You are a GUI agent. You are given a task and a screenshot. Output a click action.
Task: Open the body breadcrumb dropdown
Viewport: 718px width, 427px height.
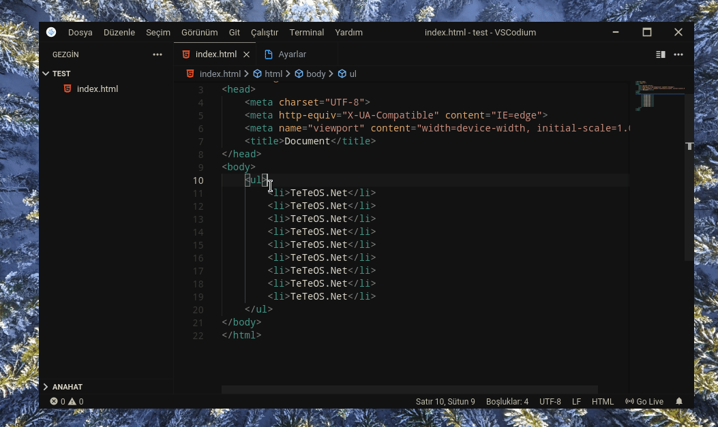[x=316, y=74]
